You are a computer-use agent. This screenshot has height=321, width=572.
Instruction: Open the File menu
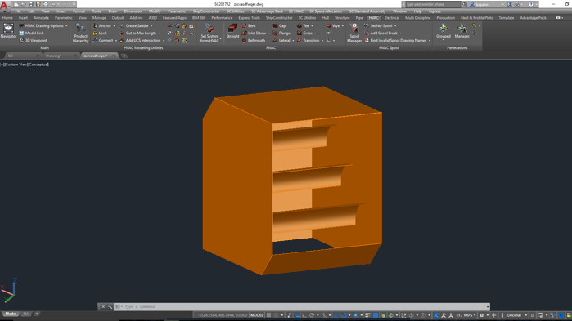pyautogui.click(x=18, y=11)
